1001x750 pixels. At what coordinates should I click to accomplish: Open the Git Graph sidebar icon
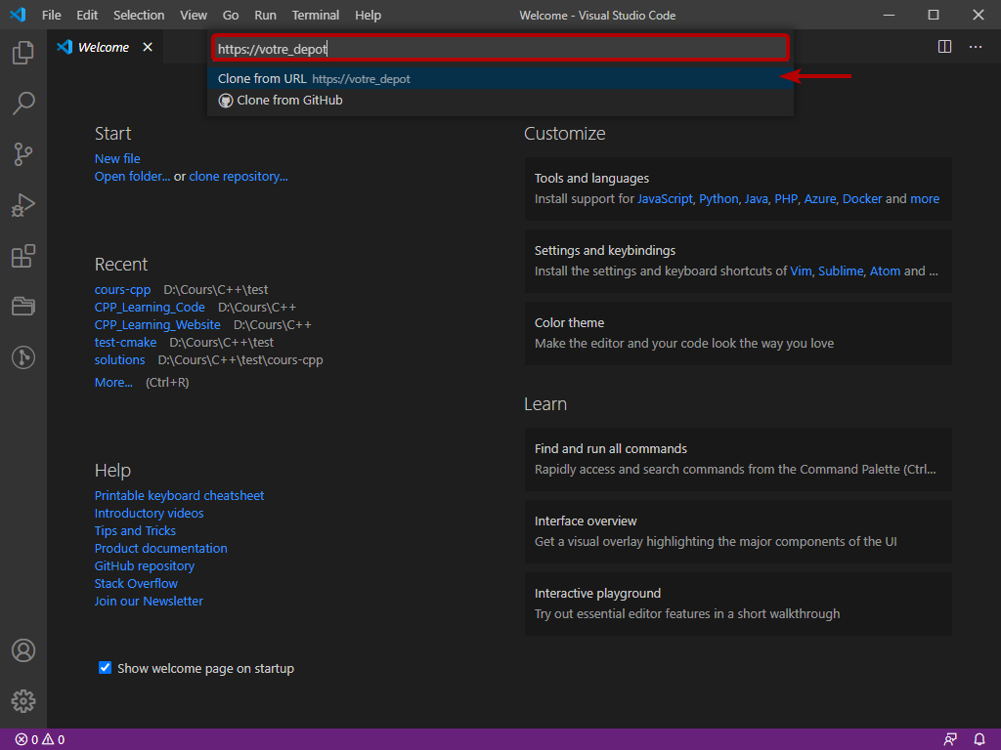[x=23, y=357]
